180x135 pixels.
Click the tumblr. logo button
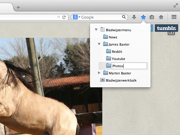click(166, 28)
